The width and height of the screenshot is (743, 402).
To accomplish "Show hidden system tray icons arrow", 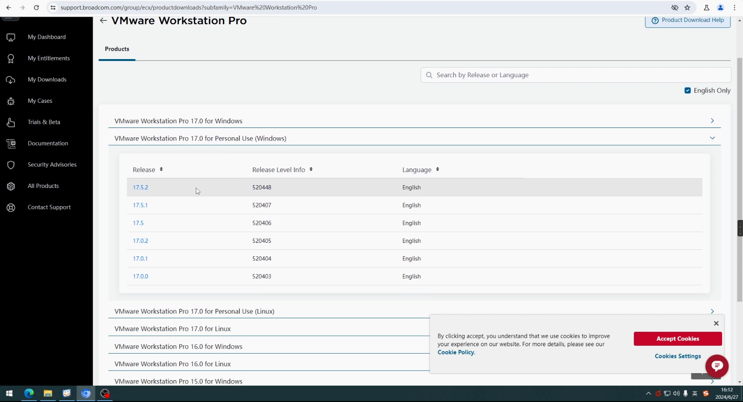I will tap(648, 394).
